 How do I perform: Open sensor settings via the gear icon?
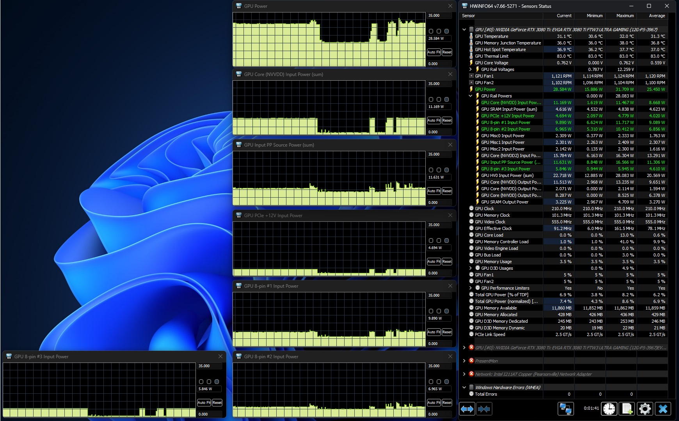click(645, 409)
